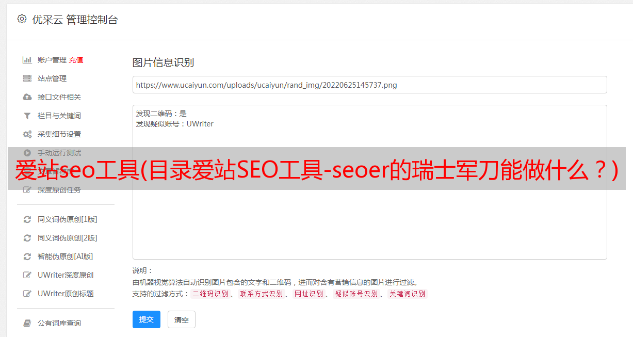The width and height of the screenshot is (633, 337).
Task: Click the 联系方式识别 filter tag
Action: 261,294
